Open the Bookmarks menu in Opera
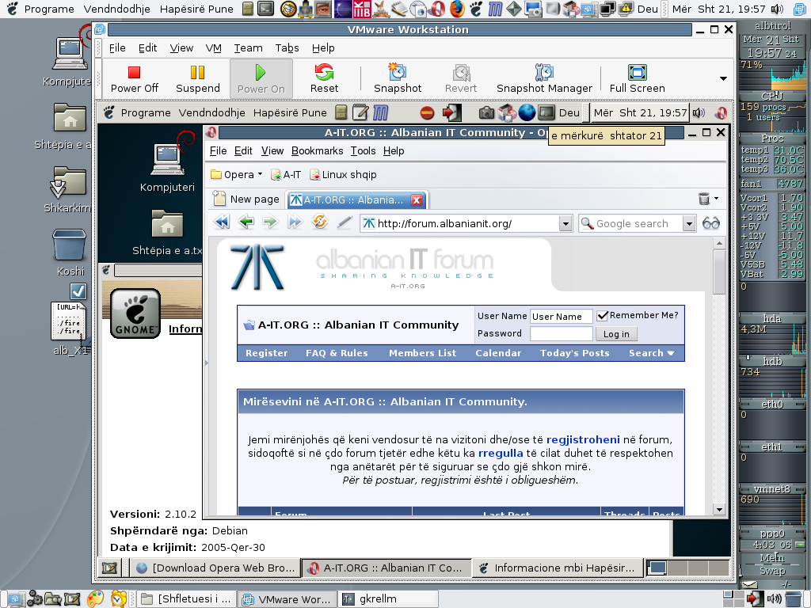 317,151
